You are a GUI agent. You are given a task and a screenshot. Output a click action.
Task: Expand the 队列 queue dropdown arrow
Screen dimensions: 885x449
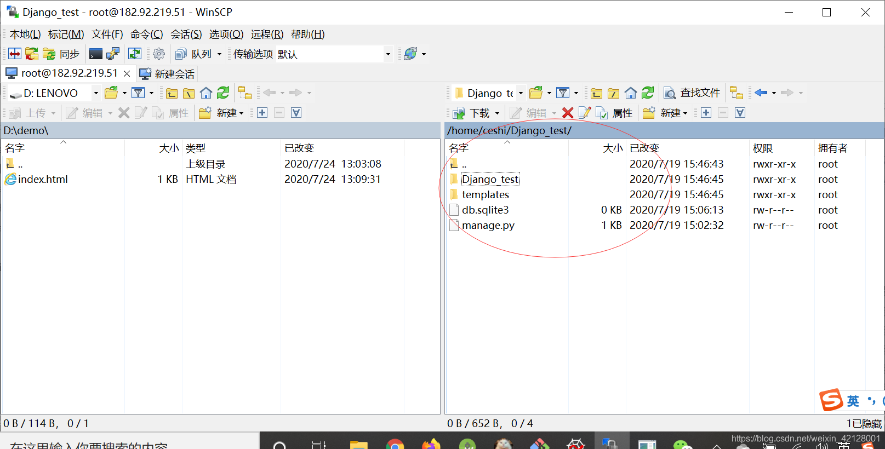(219, 54)
